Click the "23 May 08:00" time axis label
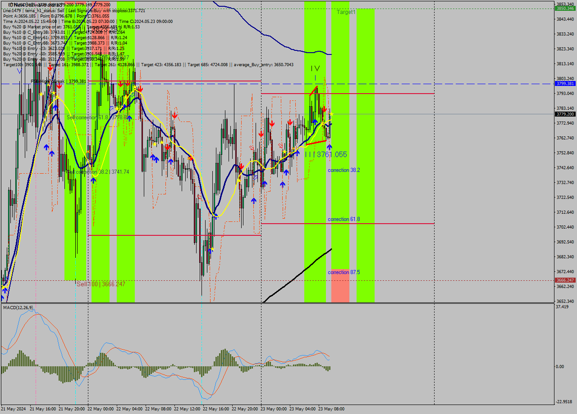 coord(332,409)
